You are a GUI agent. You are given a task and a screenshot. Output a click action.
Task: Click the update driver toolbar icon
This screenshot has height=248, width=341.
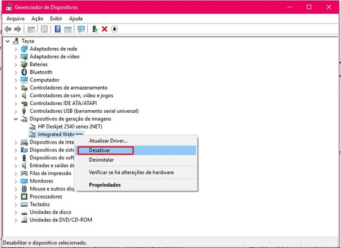95,29
